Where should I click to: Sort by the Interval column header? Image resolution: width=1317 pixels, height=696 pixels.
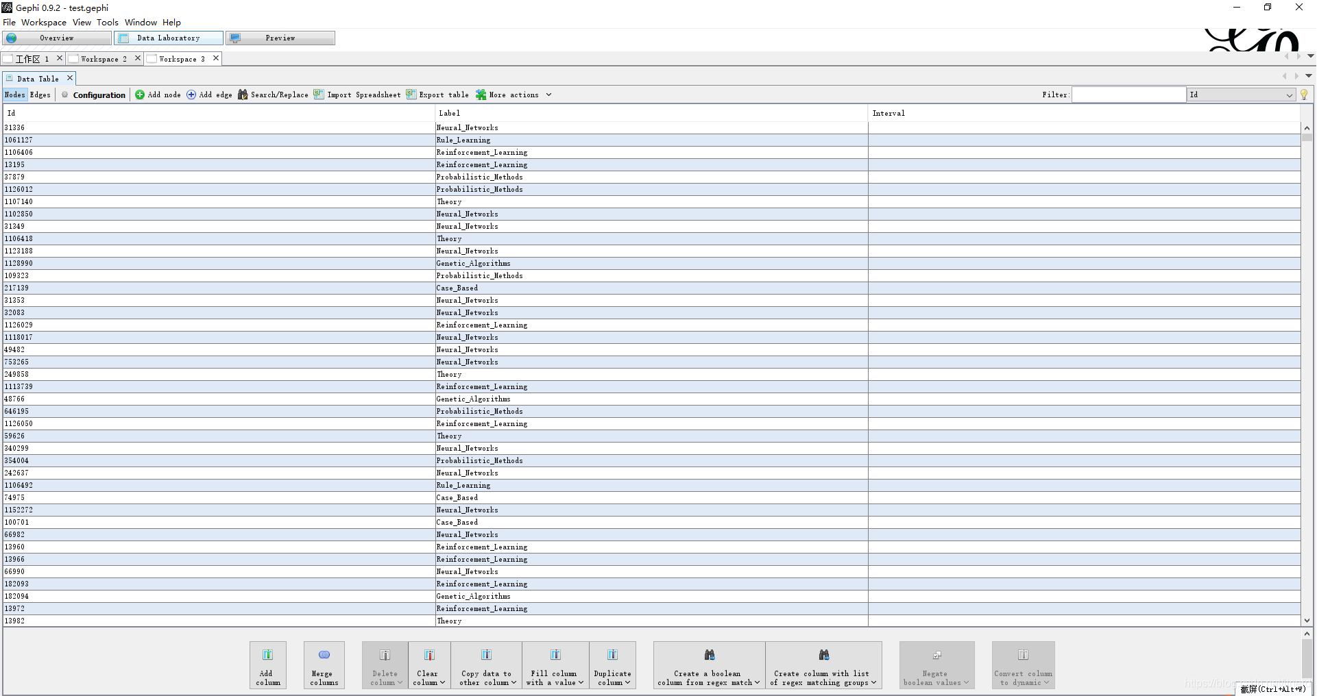pos(1084,113)
